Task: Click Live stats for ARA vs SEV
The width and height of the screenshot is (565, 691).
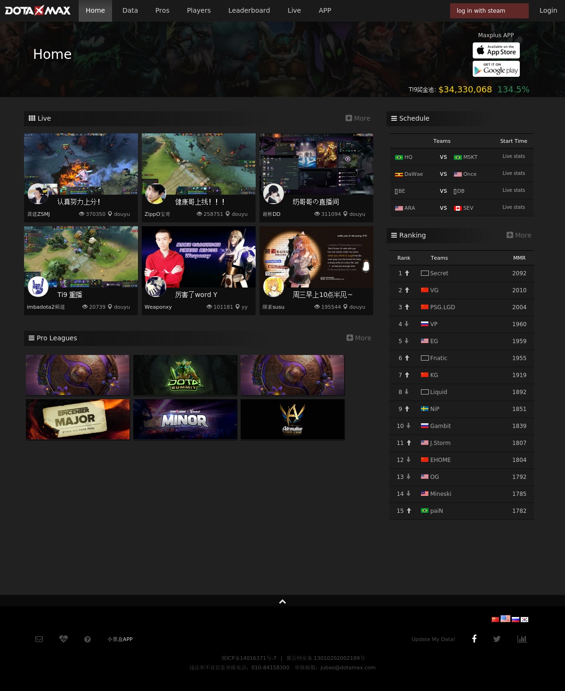Action: point(514,207)
